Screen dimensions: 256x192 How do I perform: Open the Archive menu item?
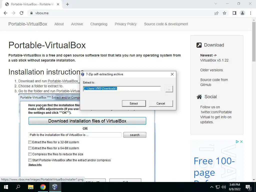77,24
